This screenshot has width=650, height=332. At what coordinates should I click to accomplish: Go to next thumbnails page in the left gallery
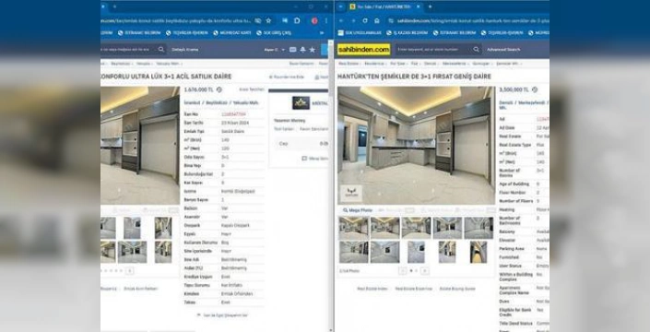point(129,270)
